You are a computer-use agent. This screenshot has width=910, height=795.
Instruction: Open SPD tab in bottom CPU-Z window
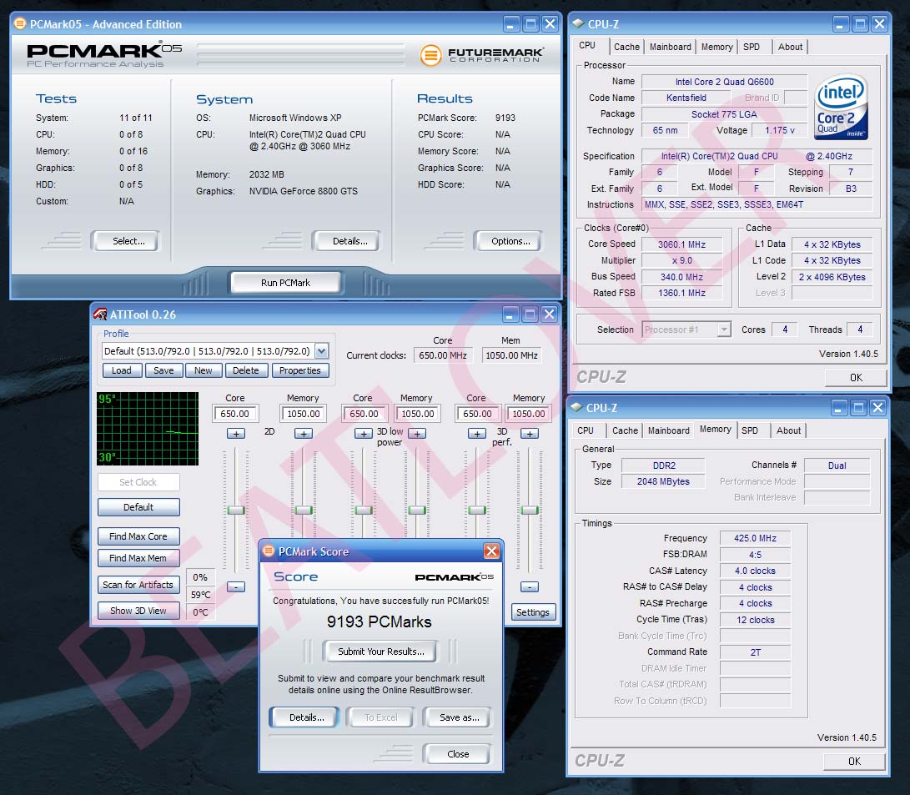click(x=750, y=430)
